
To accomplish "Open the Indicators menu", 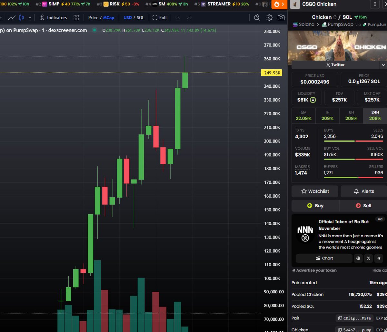I will coord(54,17).
